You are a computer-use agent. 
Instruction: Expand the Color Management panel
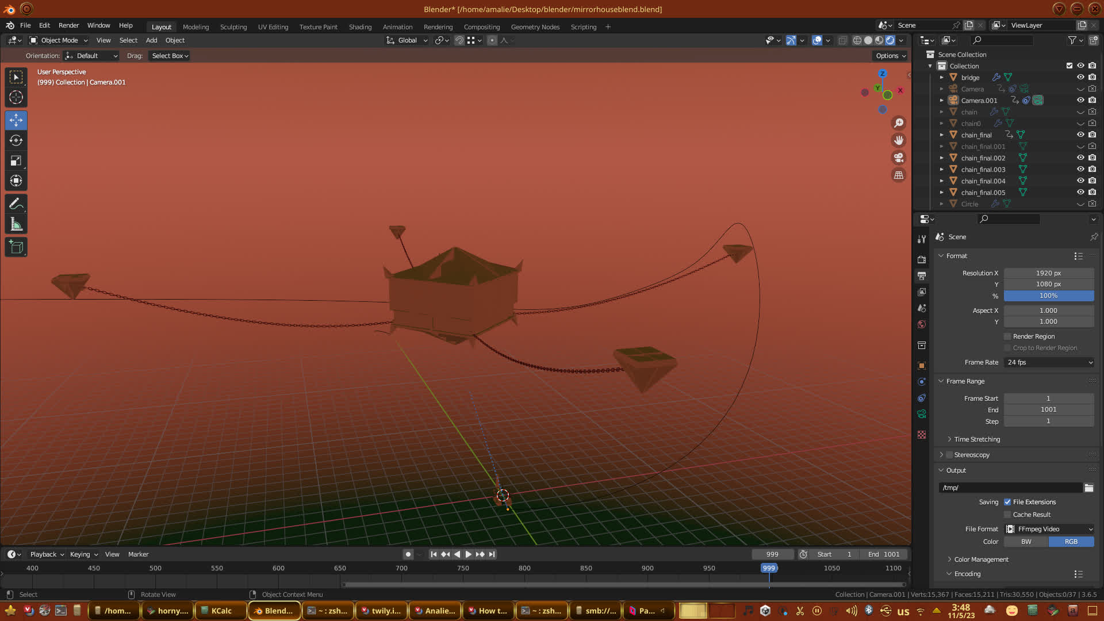coord(981,559)
